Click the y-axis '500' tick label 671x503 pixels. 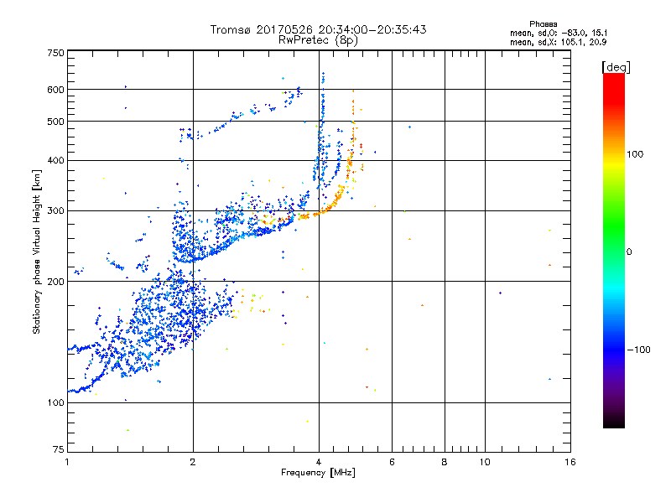(x=55, y=122)
